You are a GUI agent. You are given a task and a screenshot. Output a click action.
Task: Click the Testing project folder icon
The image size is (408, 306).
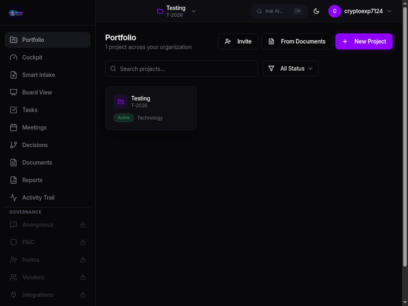tap(121, 102)
